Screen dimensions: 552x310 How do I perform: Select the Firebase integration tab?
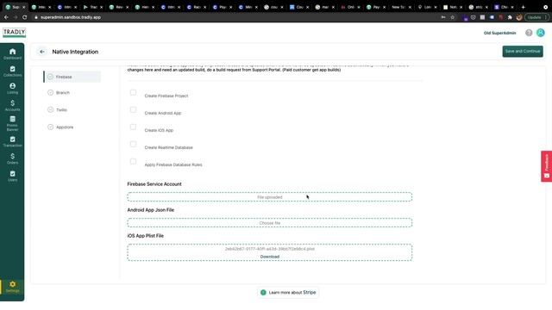(72, 77)
